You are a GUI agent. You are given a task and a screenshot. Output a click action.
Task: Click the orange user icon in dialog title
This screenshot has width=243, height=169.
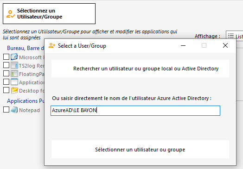click(x=52, y=45)
